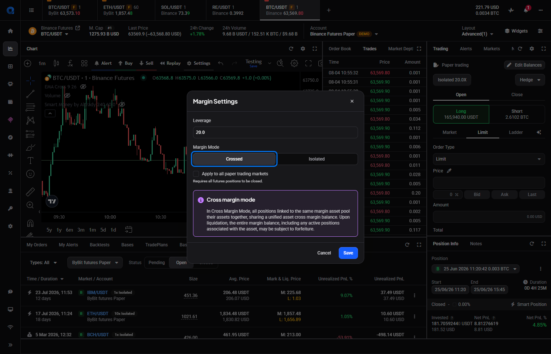Switch to the Alerts tab

(x=466, y=49)
